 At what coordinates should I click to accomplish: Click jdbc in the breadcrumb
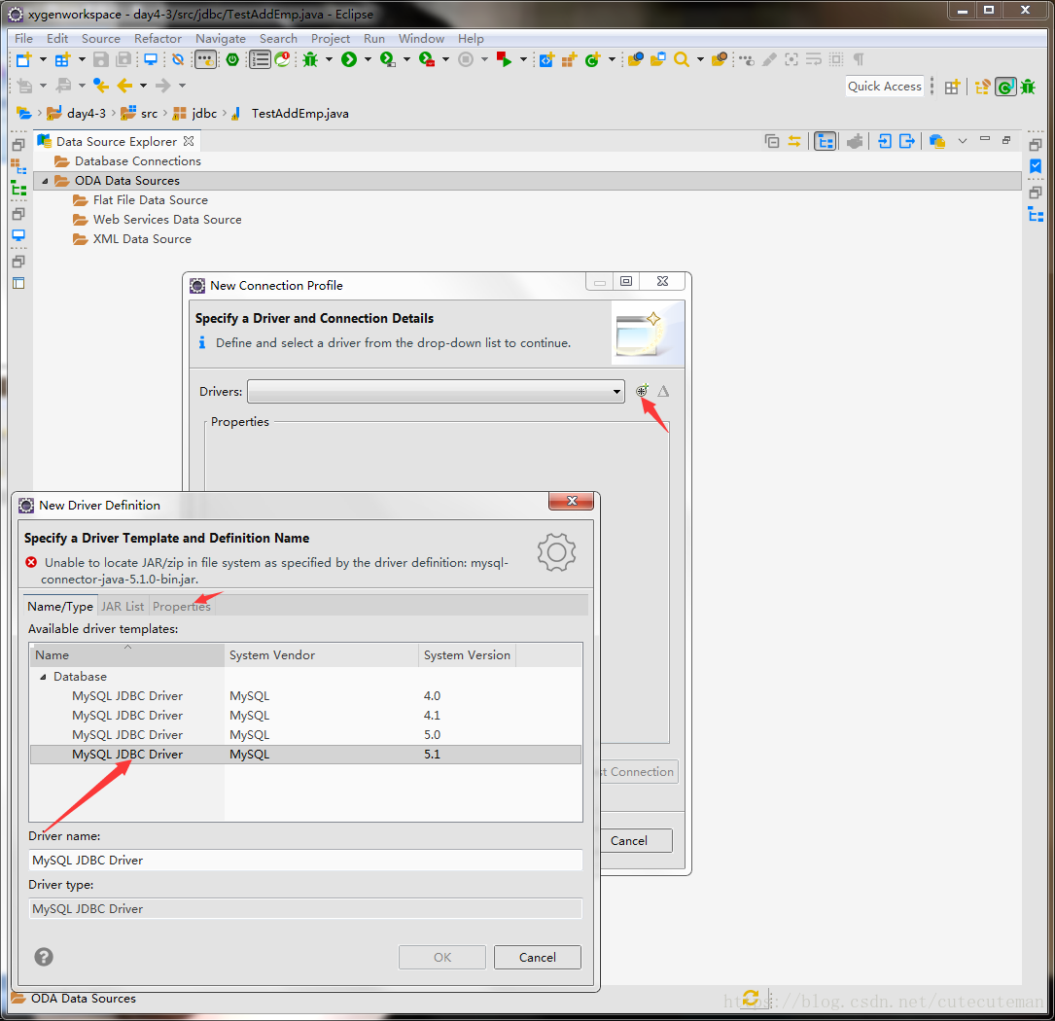(x=204, y=113)
